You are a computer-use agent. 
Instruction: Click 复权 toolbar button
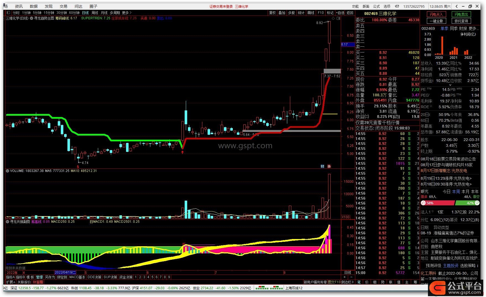tap(273, 13)
